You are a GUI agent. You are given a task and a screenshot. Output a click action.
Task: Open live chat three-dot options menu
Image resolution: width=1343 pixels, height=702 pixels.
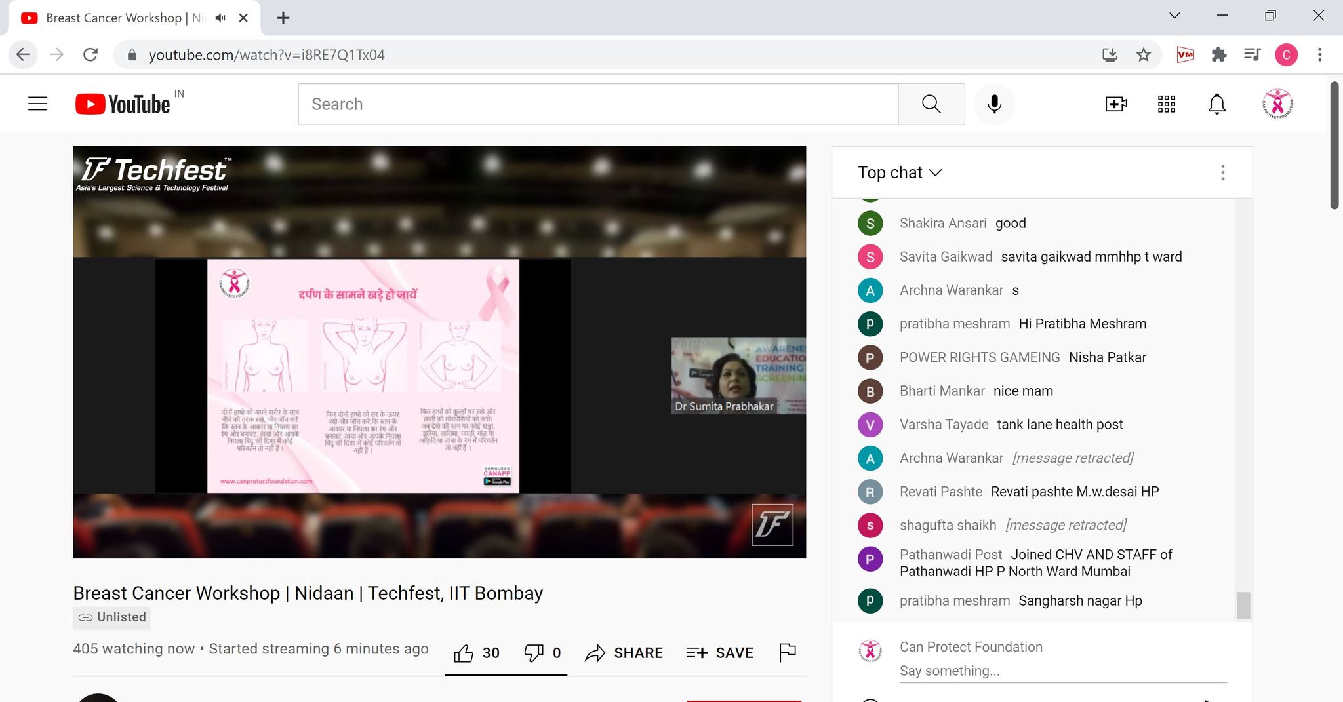point(1222,172)
